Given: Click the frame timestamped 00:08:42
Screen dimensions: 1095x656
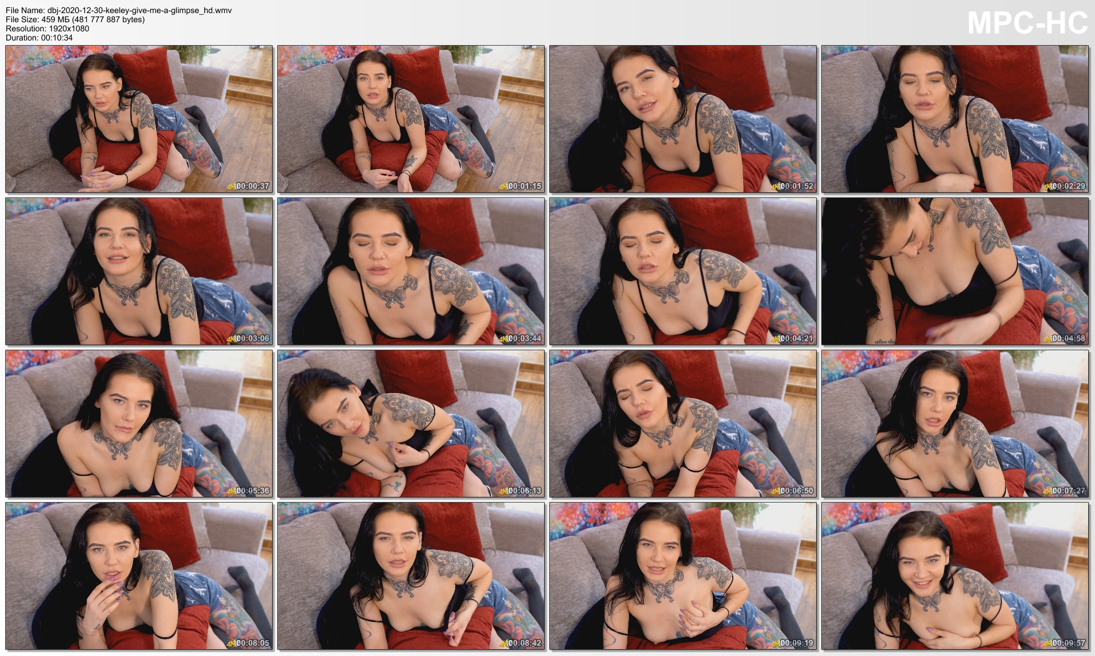Looking at the screenshot, I should click(x=411, y=576).
